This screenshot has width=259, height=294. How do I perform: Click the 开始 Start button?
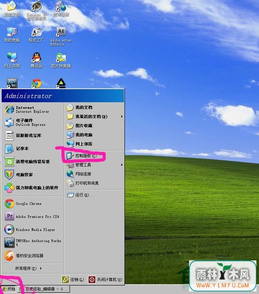(9, 289)
